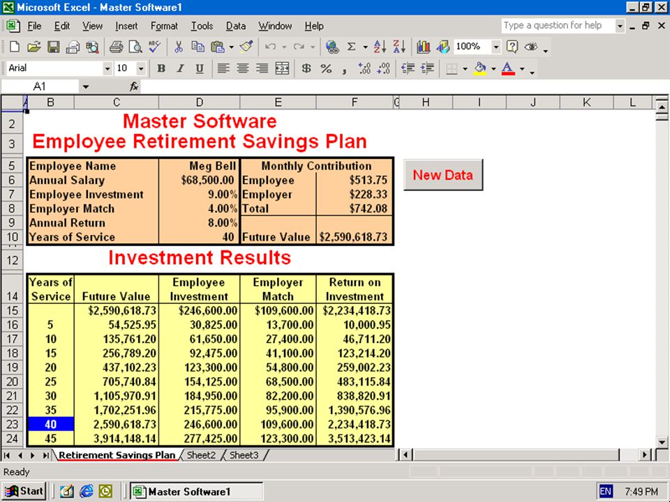Save the workbook with floppy icon
670x502 pixels.
[54, 47]
